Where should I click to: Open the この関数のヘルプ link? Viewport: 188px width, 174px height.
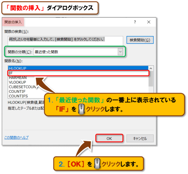pyautogui.click(x=16, y=138)
